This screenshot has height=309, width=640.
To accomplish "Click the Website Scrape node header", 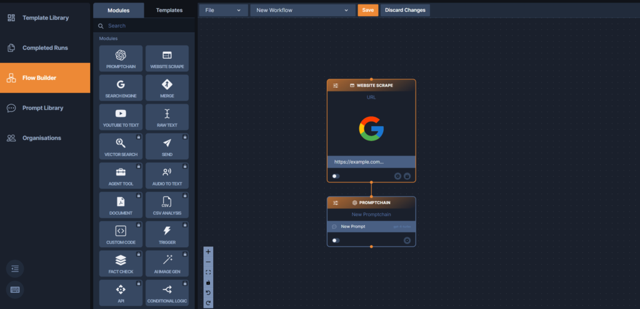I will point(371,86).
